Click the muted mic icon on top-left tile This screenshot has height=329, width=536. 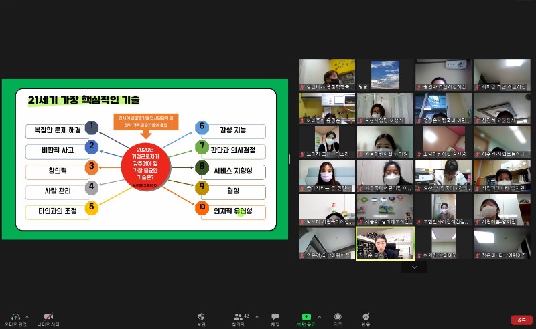coord(302,88)
